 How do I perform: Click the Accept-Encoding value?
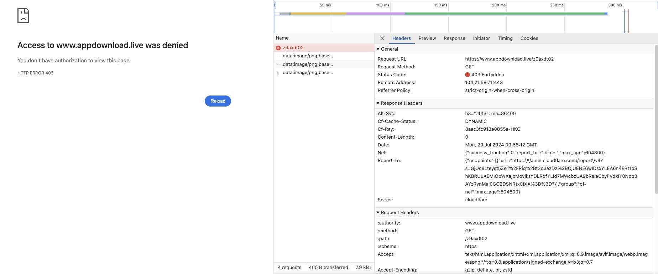click(x=489, y=270)
